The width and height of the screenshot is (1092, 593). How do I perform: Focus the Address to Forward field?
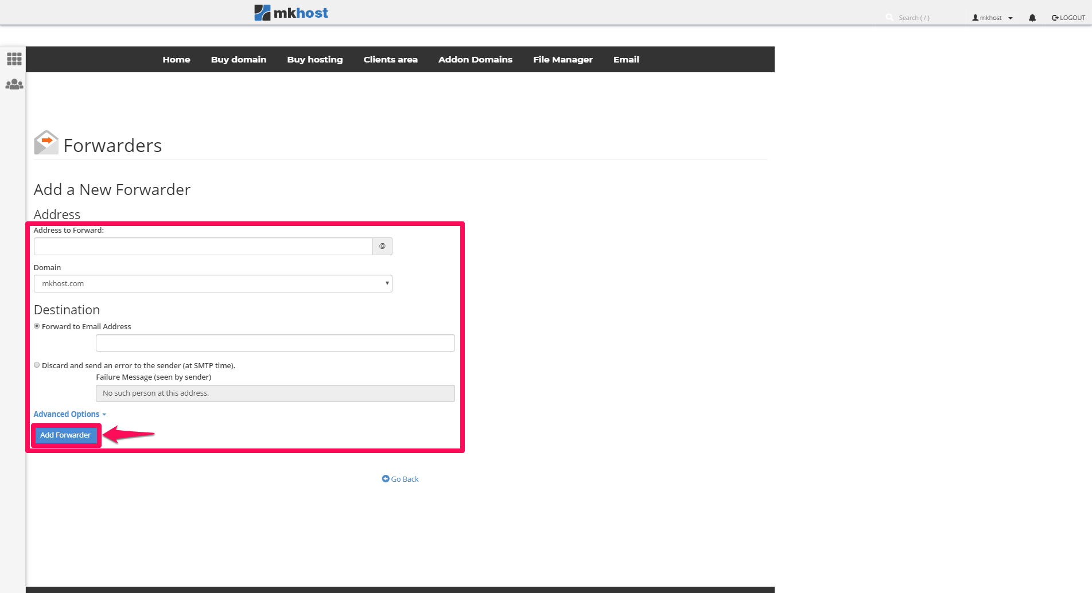coord(203,246)
